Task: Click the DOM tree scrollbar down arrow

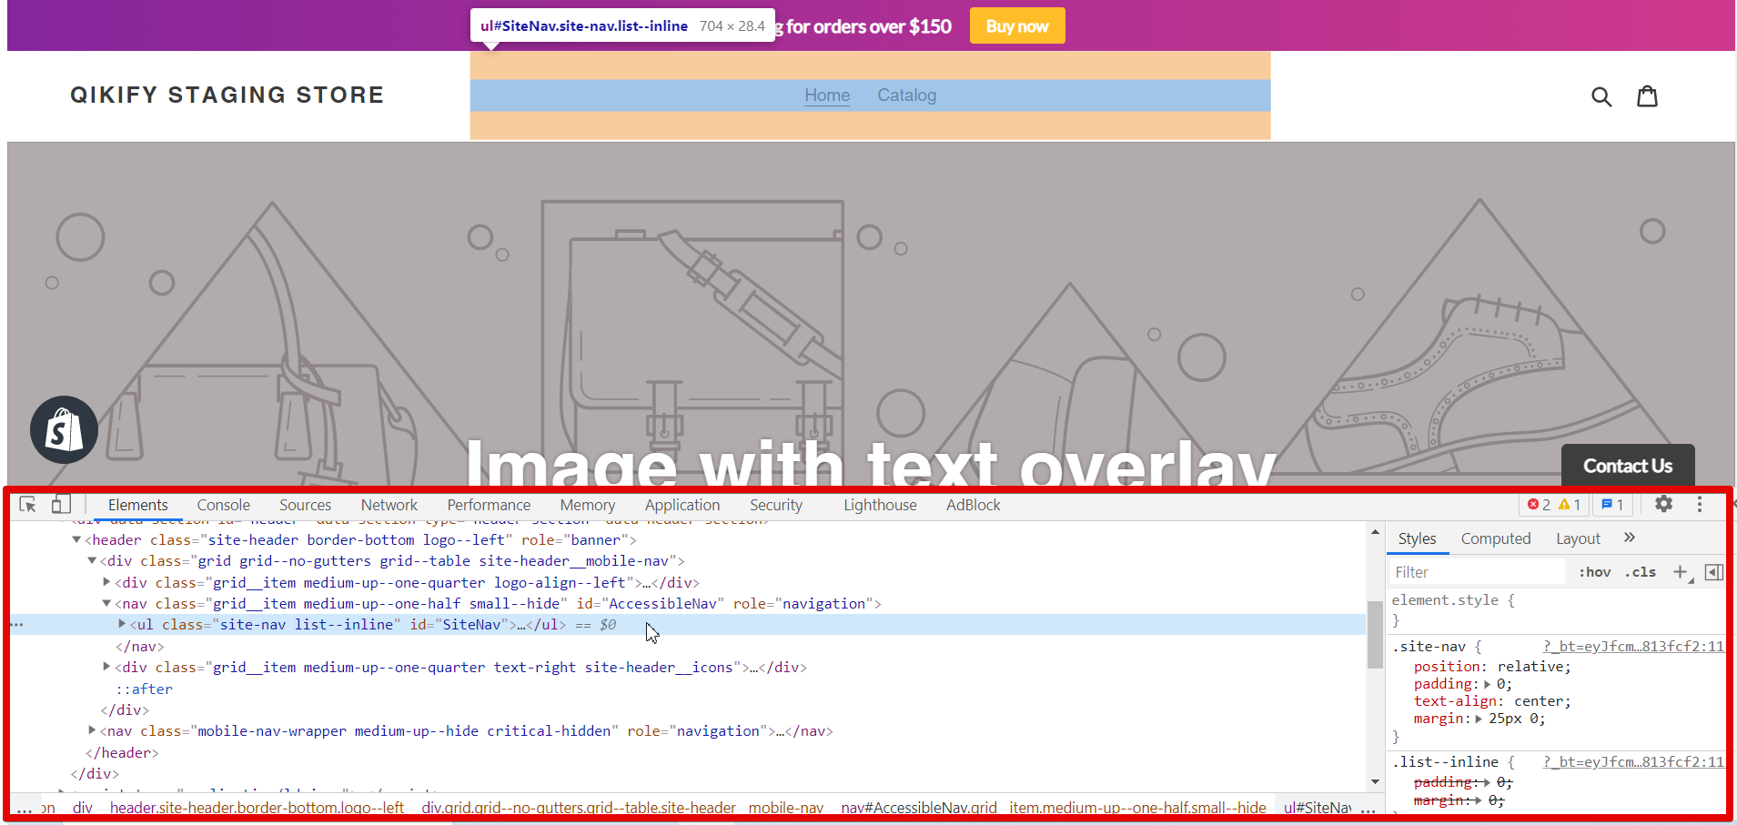Action: [x=1375, y=781]
